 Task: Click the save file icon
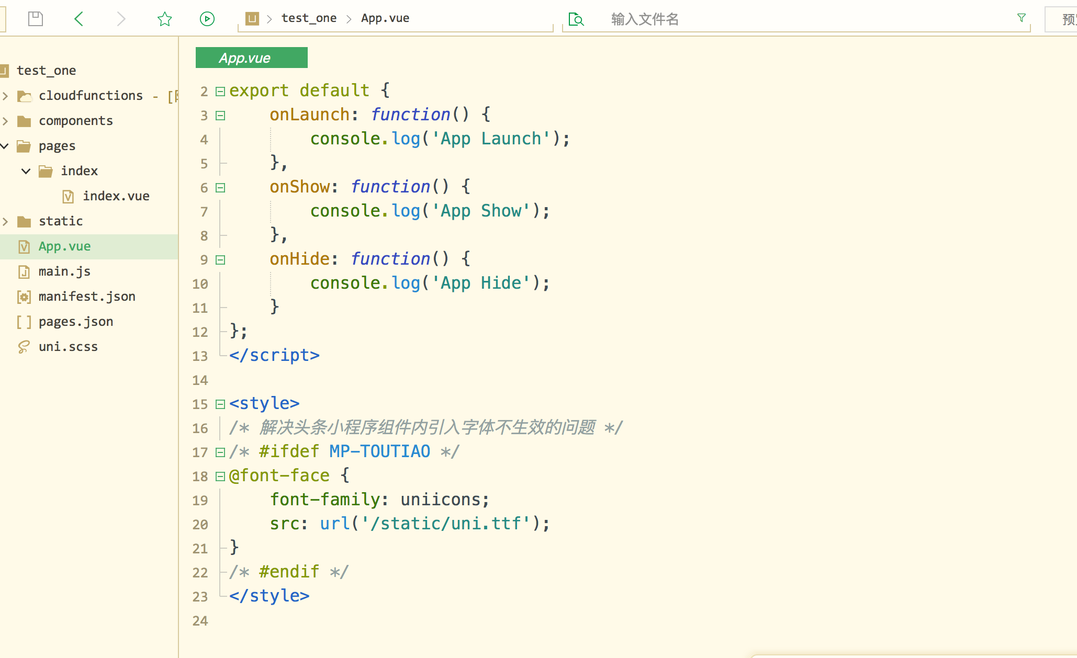[35, 19]
